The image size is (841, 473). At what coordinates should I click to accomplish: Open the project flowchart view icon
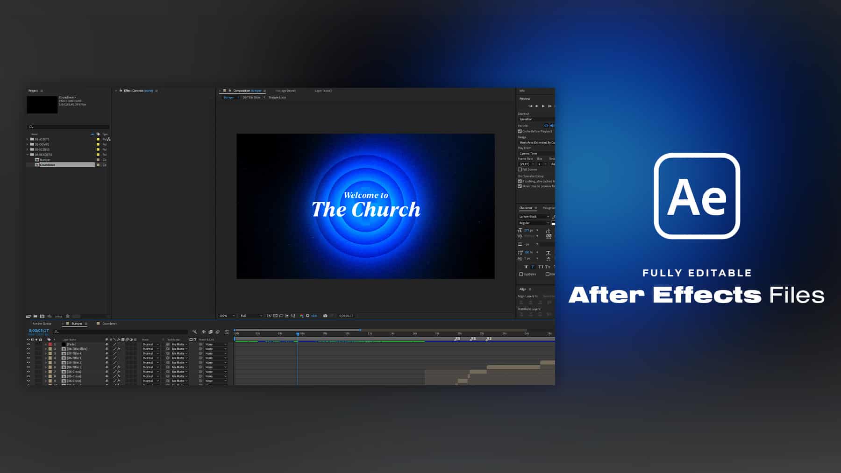(109, 139)
